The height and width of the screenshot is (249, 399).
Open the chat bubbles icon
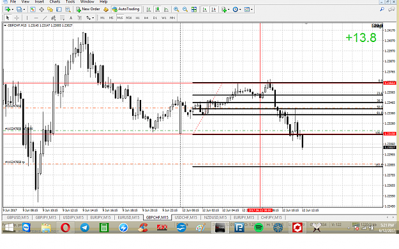(x=391, y=10)
